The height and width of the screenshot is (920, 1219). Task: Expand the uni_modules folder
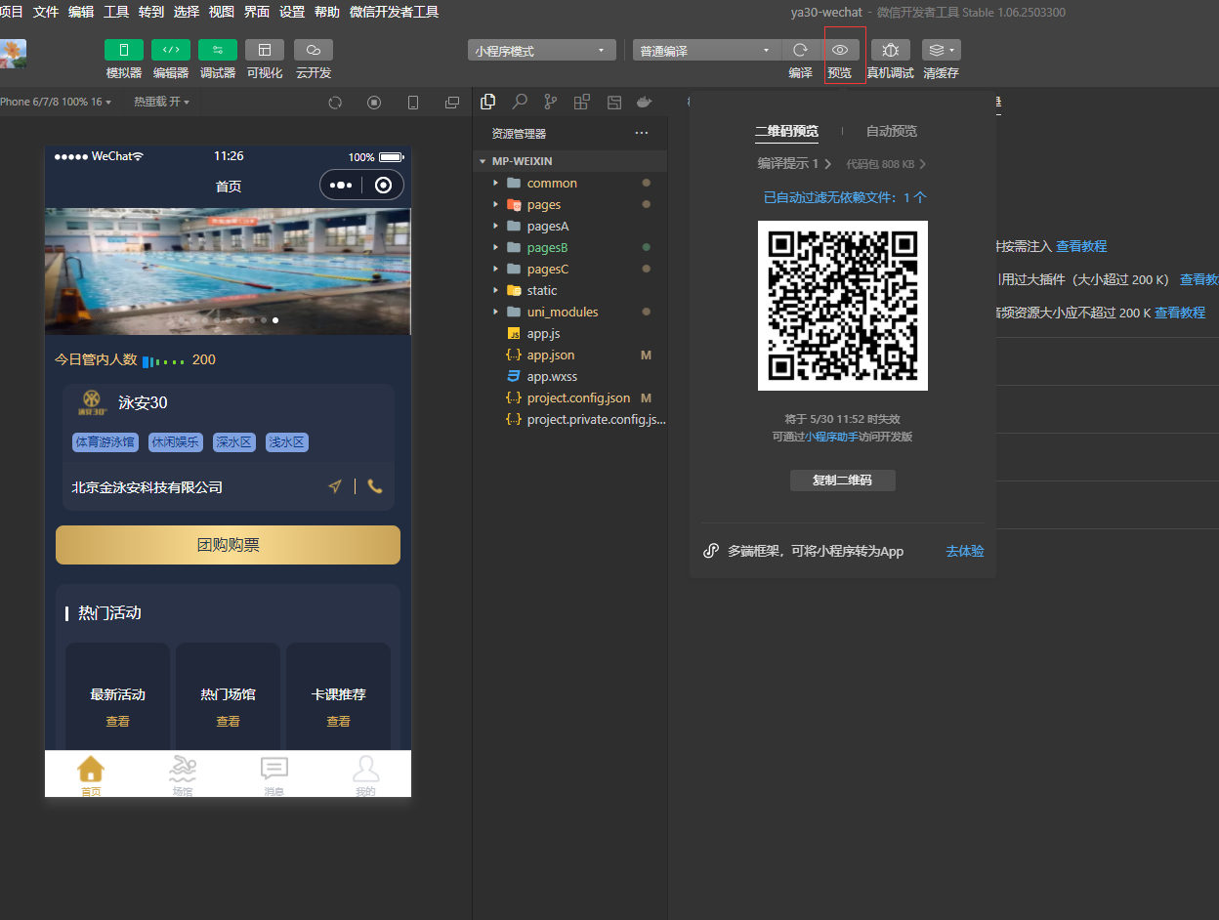coord(570,312)
